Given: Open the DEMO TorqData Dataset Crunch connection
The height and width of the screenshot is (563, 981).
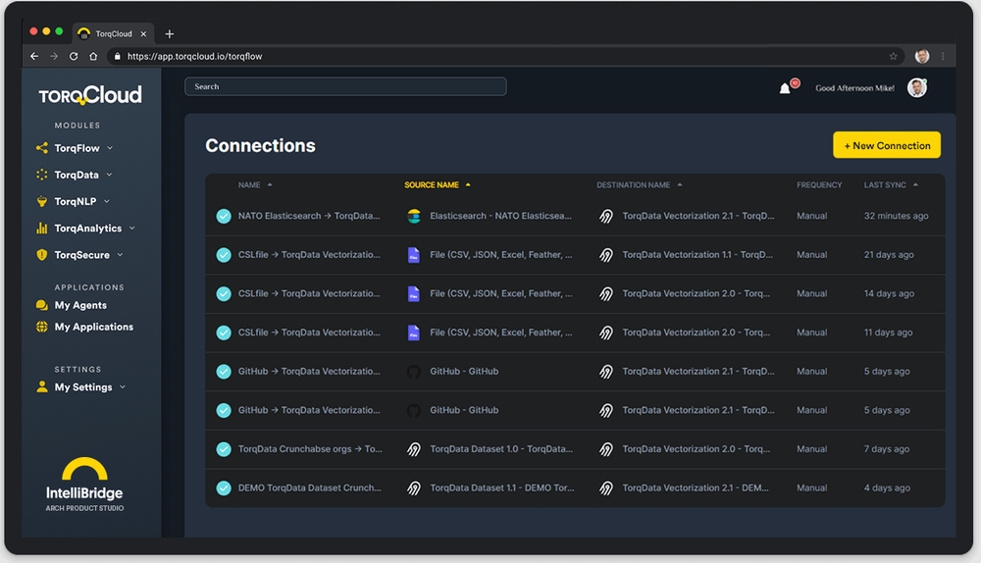Looking at the screenshot, I should click(x=310, y=487).
